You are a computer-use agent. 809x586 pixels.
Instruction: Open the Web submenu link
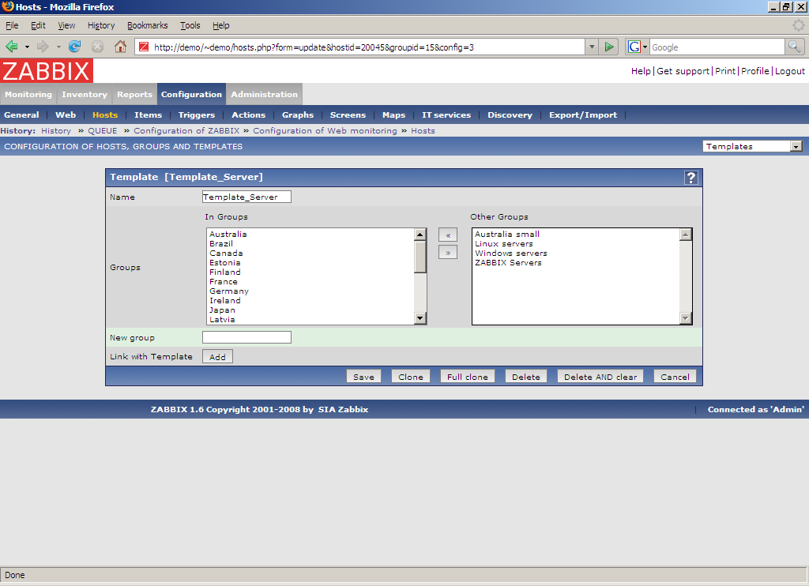tap(66, 115)
